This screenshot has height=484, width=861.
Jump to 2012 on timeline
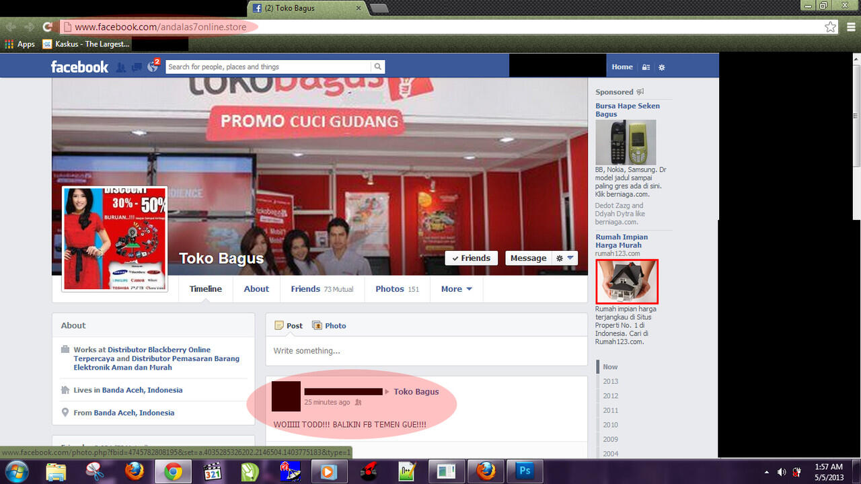(x=610, y=396)
